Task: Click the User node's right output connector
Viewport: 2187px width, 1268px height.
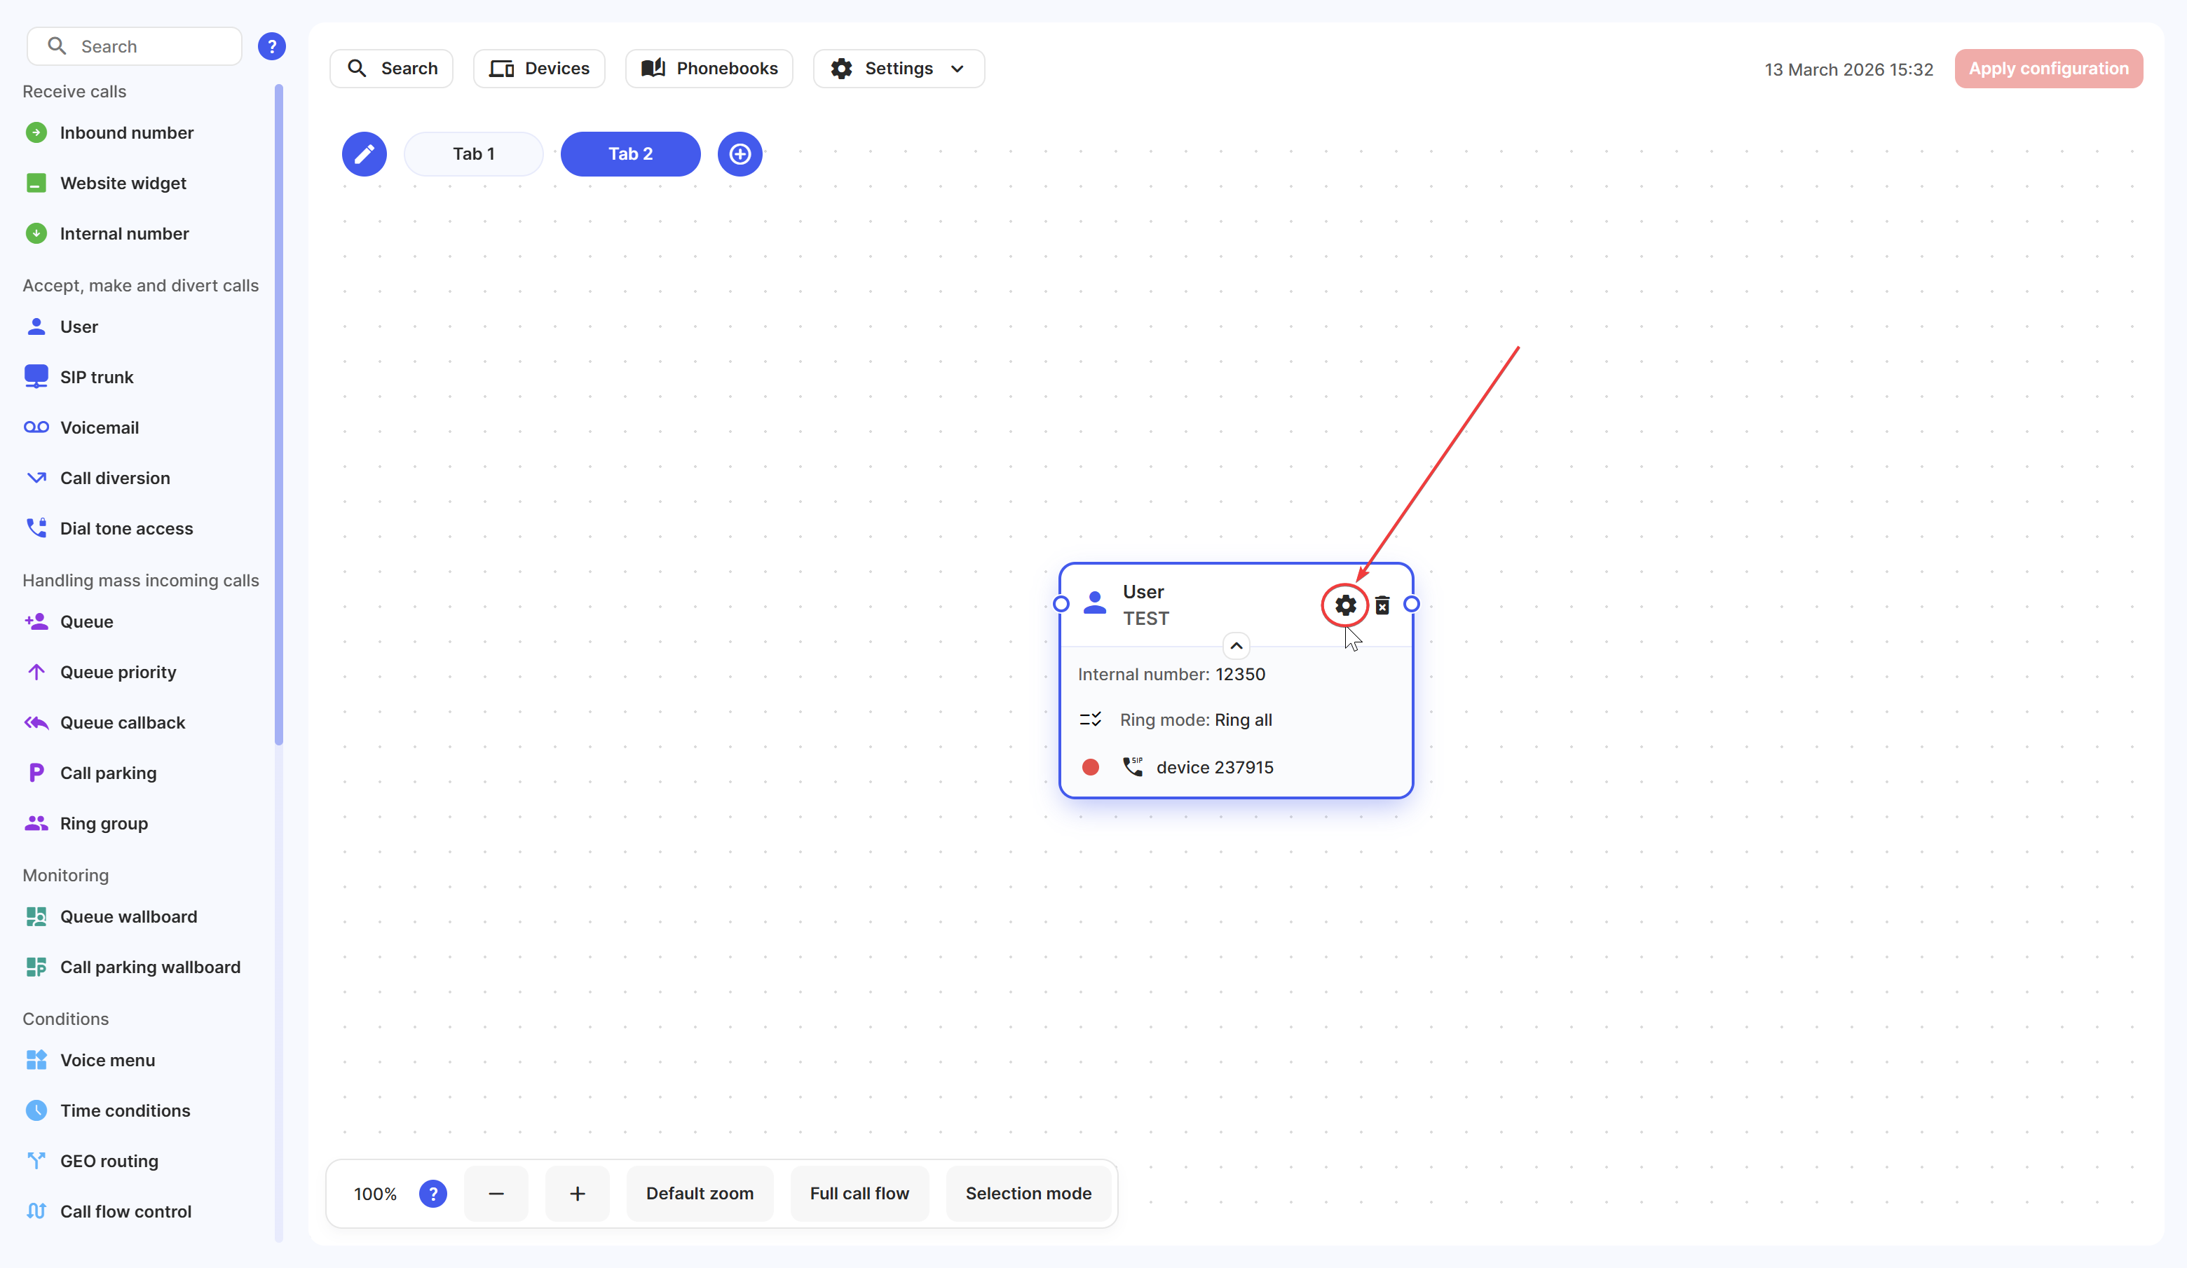Action: point(1412,604)
